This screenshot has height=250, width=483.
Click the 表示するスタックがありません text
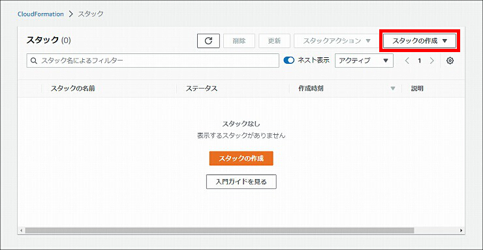pos(241,135)
